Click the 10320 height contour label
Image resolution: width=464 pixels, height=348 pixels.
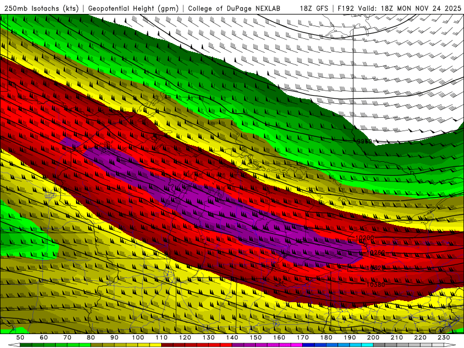pyautogui.click(x=376, y=268)
